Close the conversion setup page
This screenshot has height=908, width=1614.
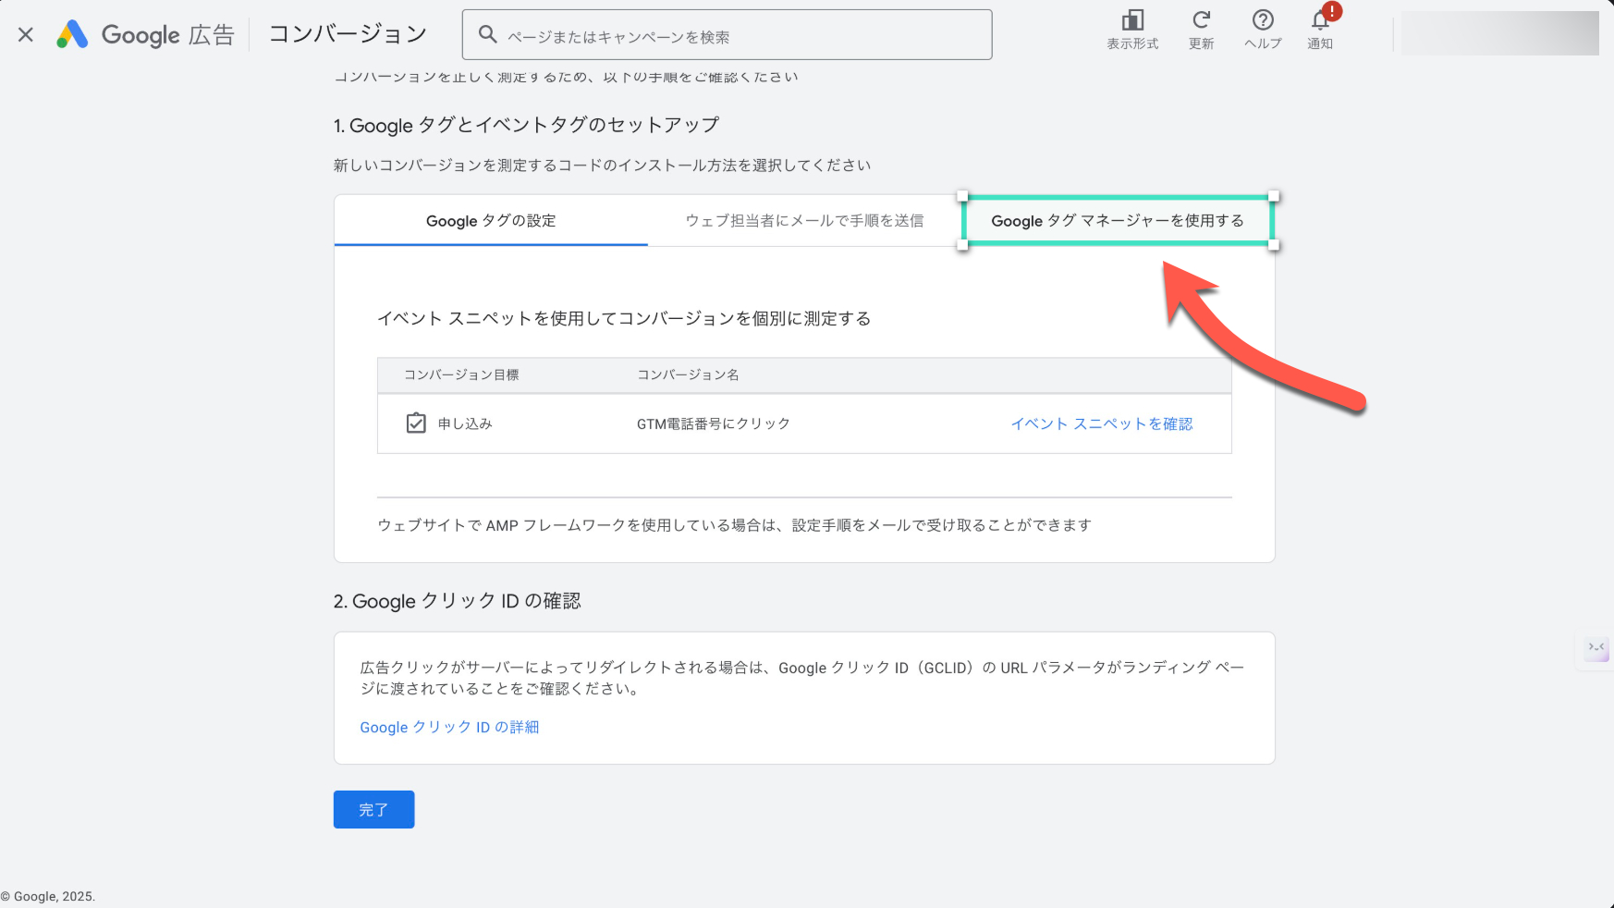pos(26,35)
